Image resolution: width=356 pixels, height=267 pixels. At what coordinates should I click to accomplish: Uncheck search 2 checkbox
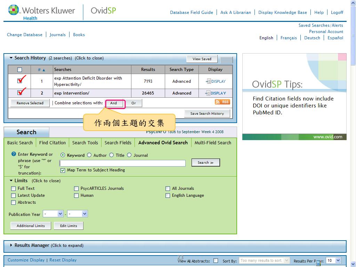[x=20, y=92]
